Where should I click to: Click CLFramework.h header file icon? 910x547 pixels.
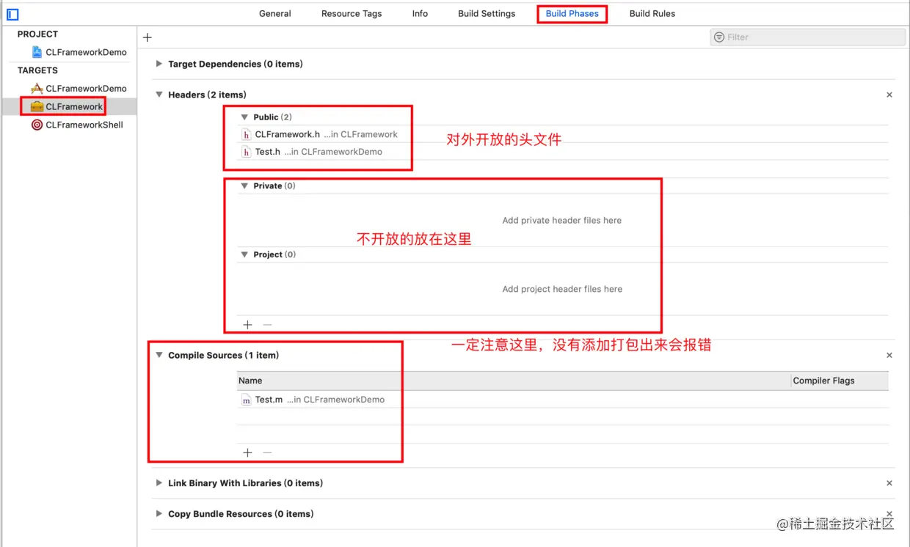pyautogui.click(x=247, y=135)
